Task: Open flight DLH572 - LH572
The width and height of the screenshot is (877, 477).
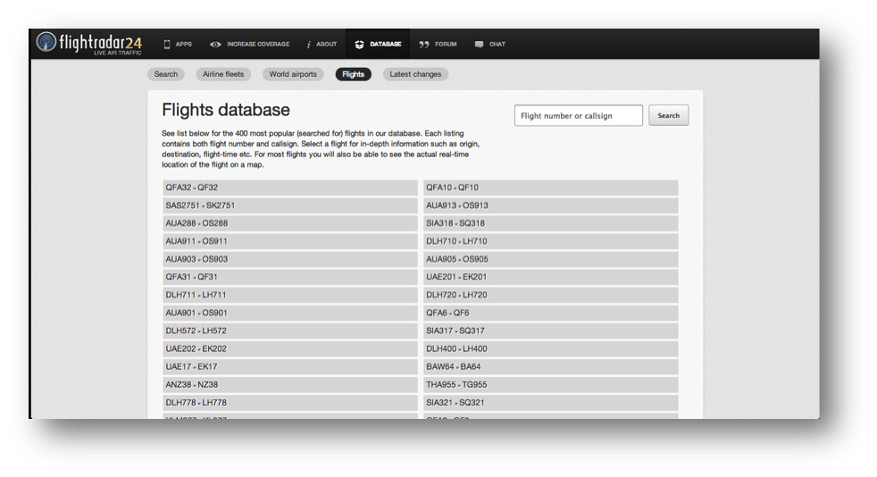Action: point(289,331)
